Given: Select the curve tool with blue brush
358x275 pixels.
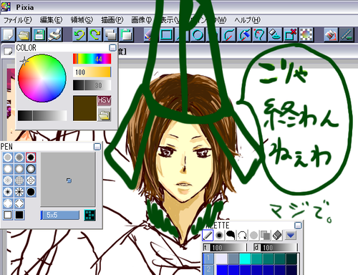Looking at the screenshot, I should (x=245, y=34).
